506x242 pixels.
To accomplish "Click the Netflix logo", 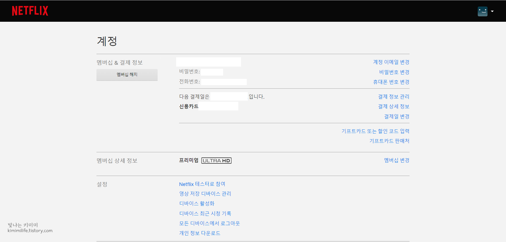I will coord(30,11).
